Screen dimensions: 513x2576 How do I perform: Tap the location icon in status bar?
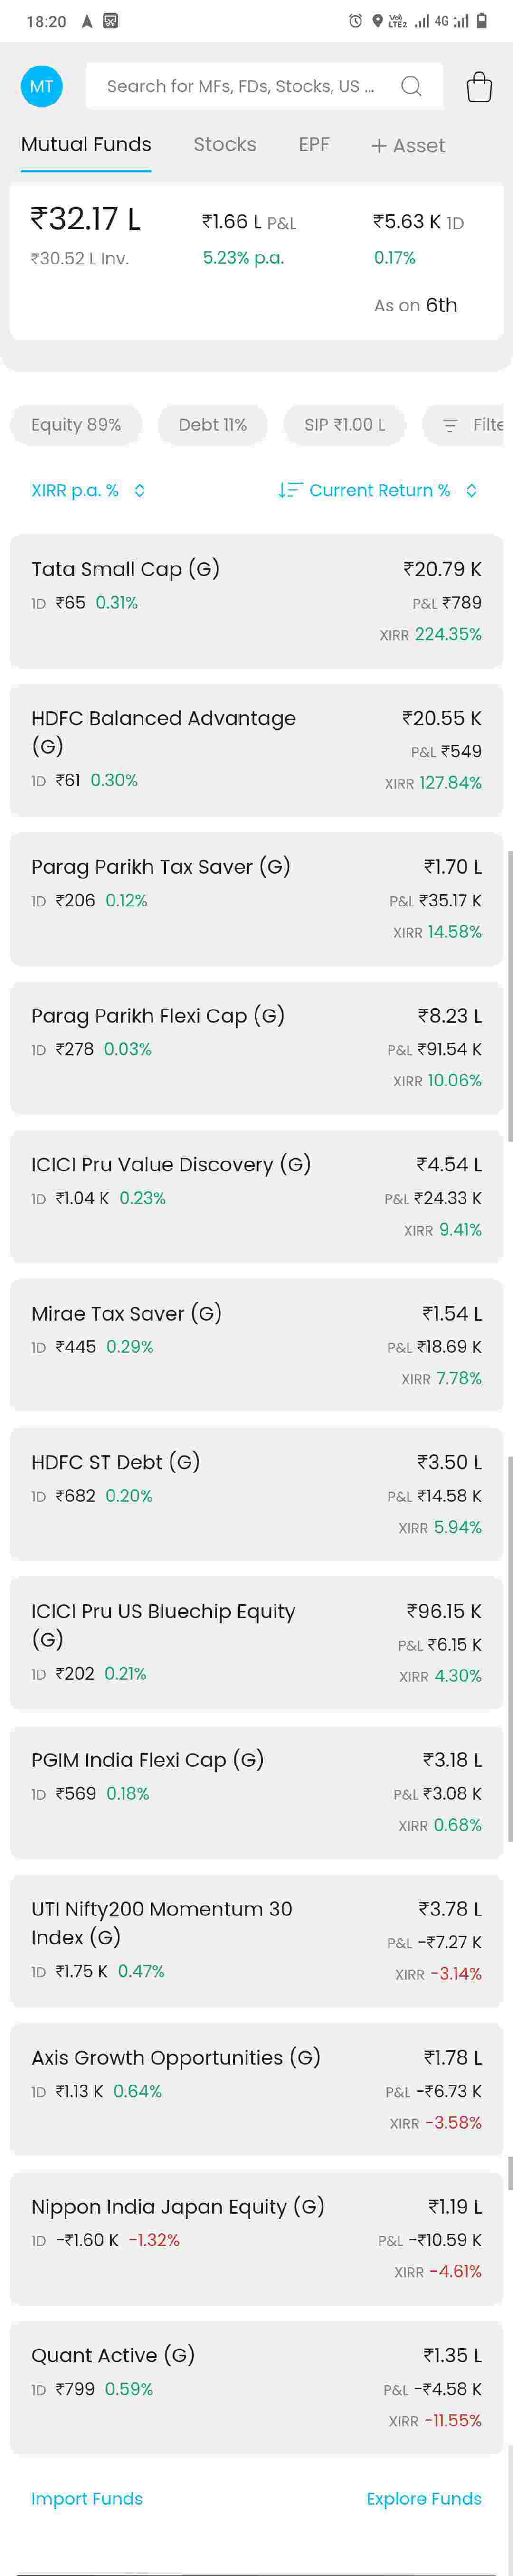[377, 20]
